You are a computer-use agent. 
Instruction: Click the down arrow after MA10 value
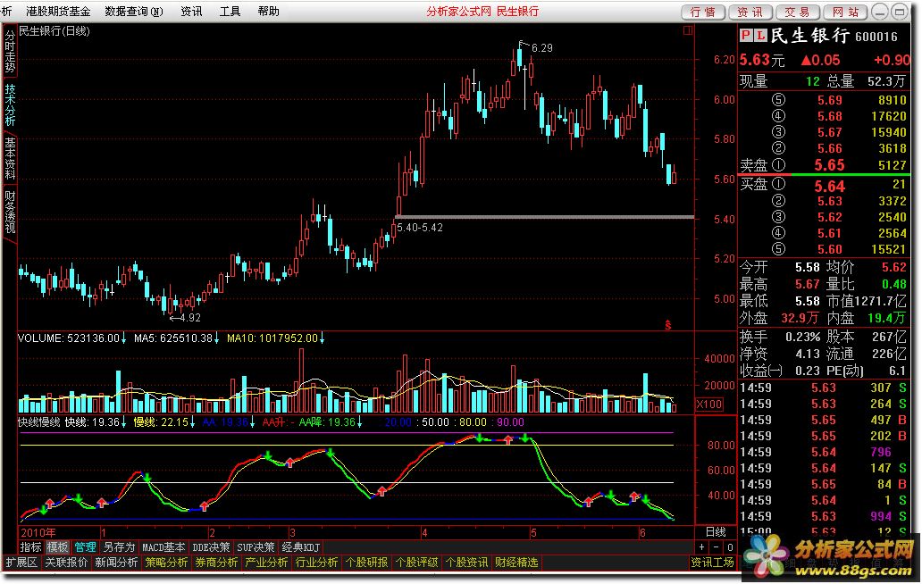322,338
